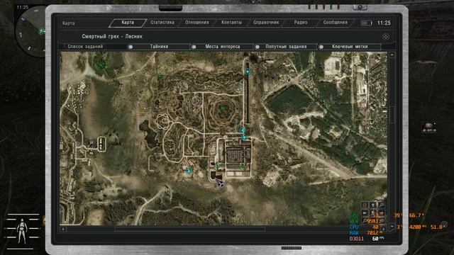The height and width of the screenshot is (255, 454).
Task: Toggle the Попутные задания filter
Action: [286, 47]
